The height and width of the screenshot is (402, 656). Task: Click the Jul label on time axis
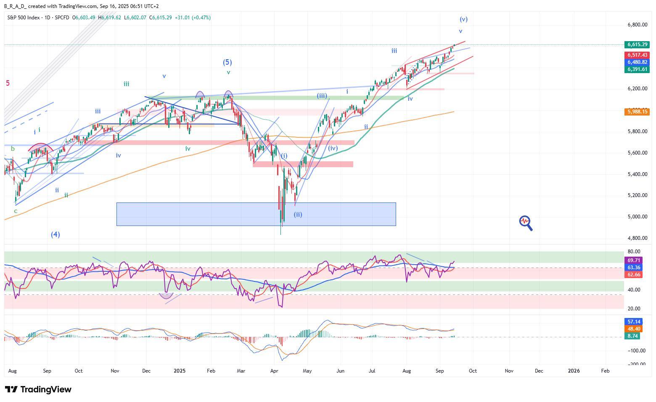point(372,371)
